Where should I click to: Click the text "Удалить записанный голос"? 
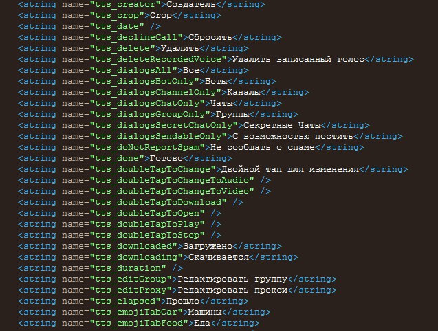pos(298,60)
